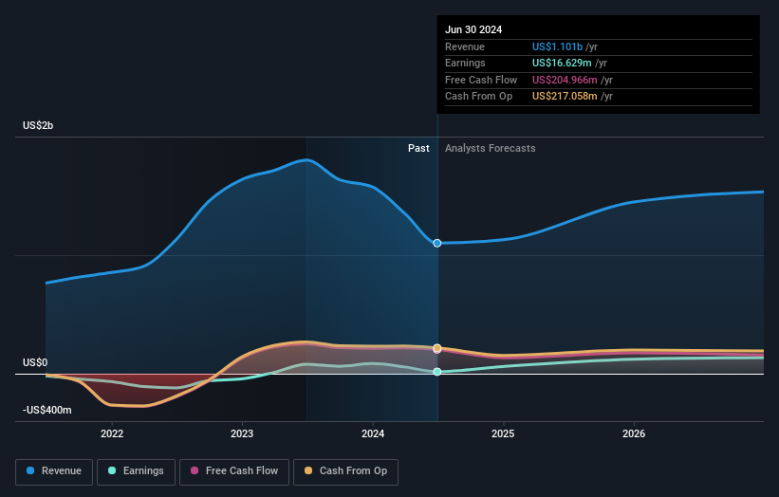This screenshot has width=779, height=497.
Task: Click the -US$400m y-axis label
Action: click(x=46, y=410)
